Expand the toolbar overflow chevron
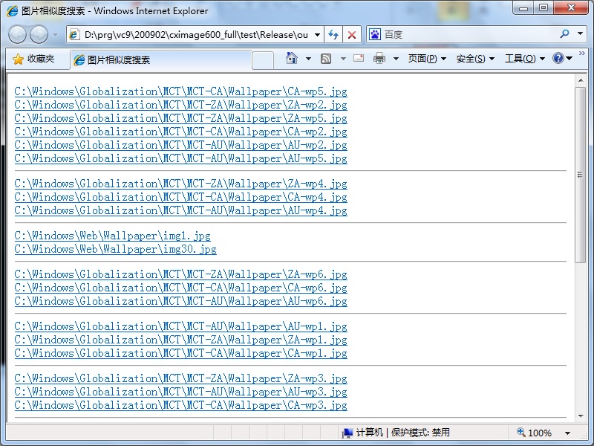Image resolution: width=594 pixels, height=446 pixels. (x=582, y=54)
